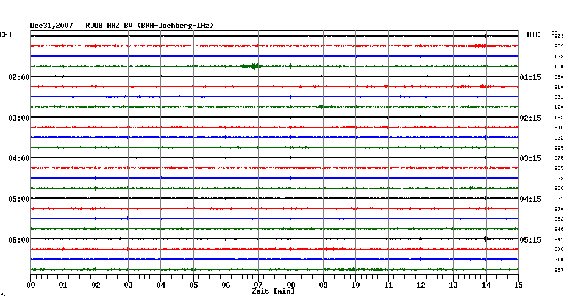Select the 06:00 CET time label
567x301 pixels.
click(x=19, y=240)
